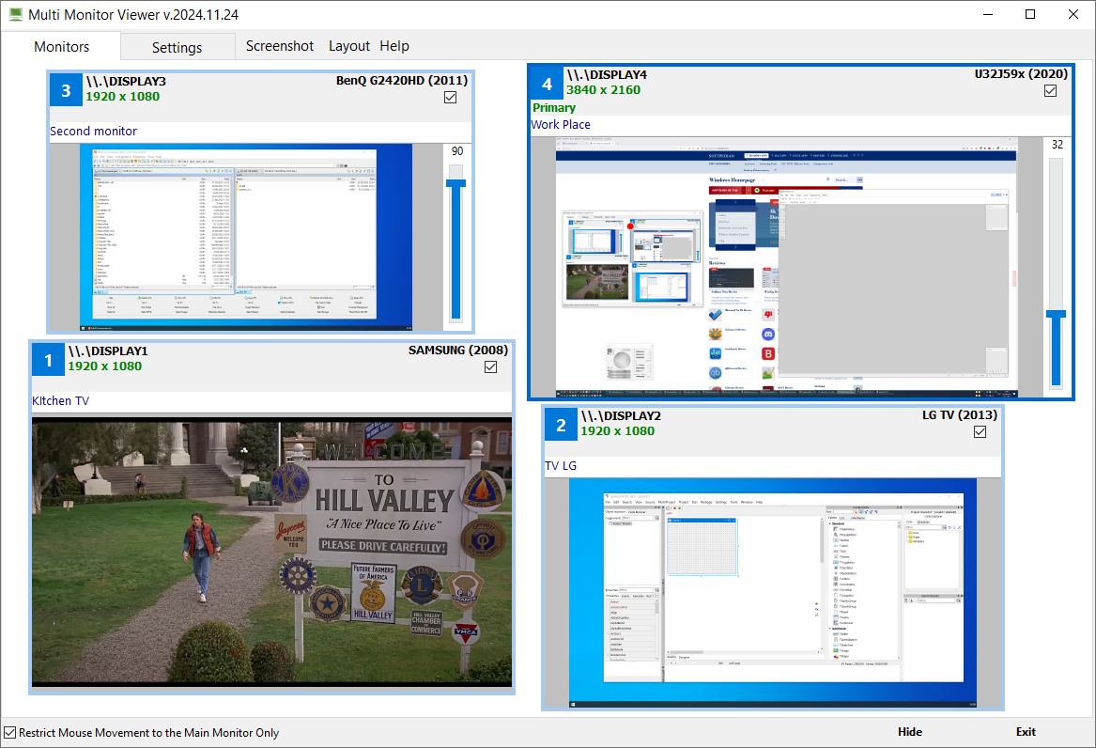Uncheck the LG TV monitor checkbox
Screen dimensions: 1096x748
click(980, 431)
